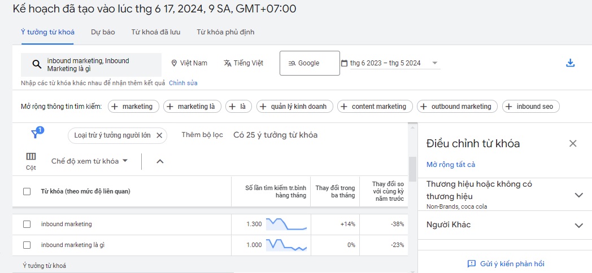Click the language translate icon beside Tiếng Việt
The width and height of the screenshot is (592, 273).
click(227, 63)
